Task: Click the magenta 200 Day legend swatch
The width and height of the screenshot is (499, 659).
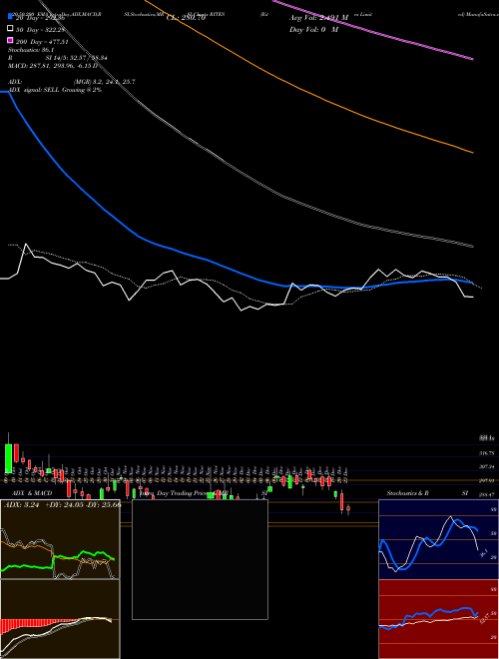Action: (10, 41)
